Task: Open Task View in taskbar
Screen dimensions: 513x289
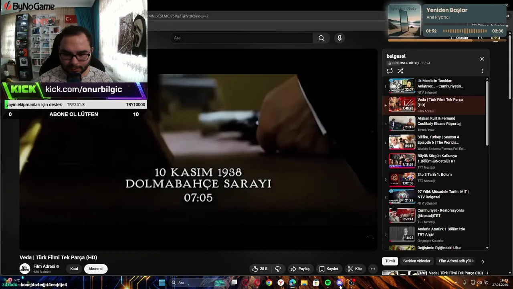Action: pyautogui.click(x=234, y=283)
